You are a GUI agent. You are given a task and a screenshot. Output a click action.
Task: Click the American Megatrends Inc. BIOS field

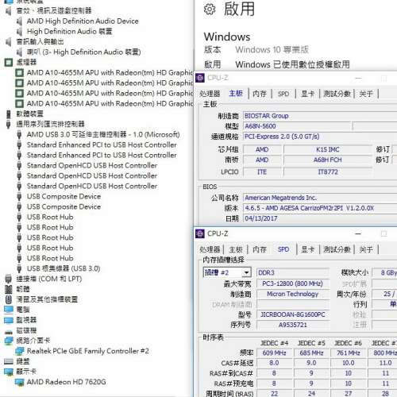320,198
